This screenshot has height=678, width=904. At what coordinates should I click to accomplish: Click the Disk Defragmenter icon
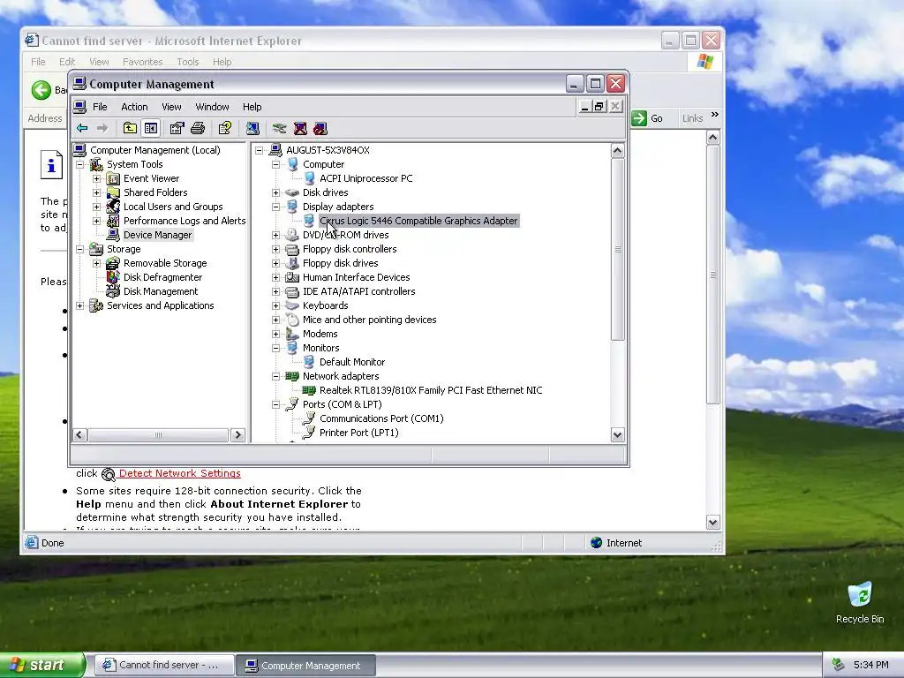pos(114,277)
